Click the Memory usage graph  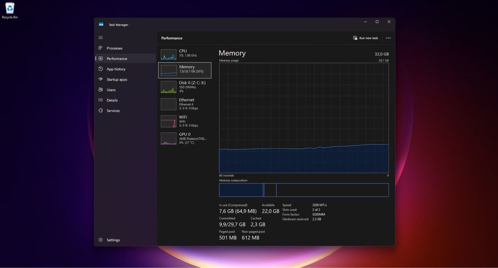pos(304,118)
